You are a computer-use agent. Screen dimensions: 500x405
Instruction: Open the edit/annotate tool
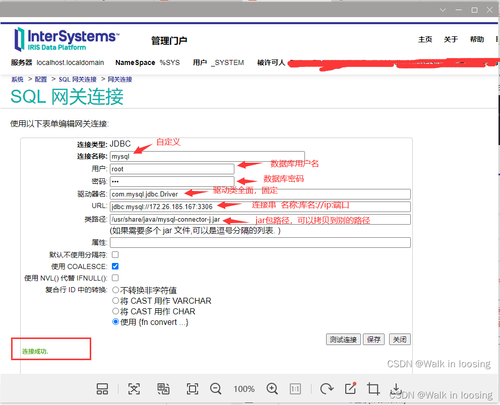coord(350,389)
